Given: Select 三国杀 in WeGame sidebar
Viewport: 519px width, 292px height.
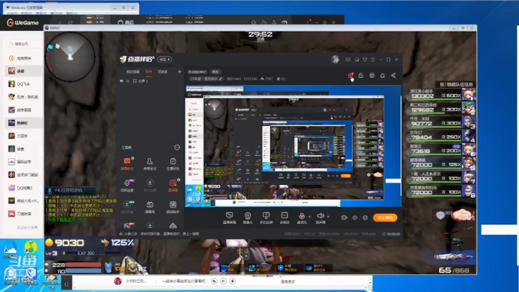Looking at the screenshot, I should click(24, 136).
